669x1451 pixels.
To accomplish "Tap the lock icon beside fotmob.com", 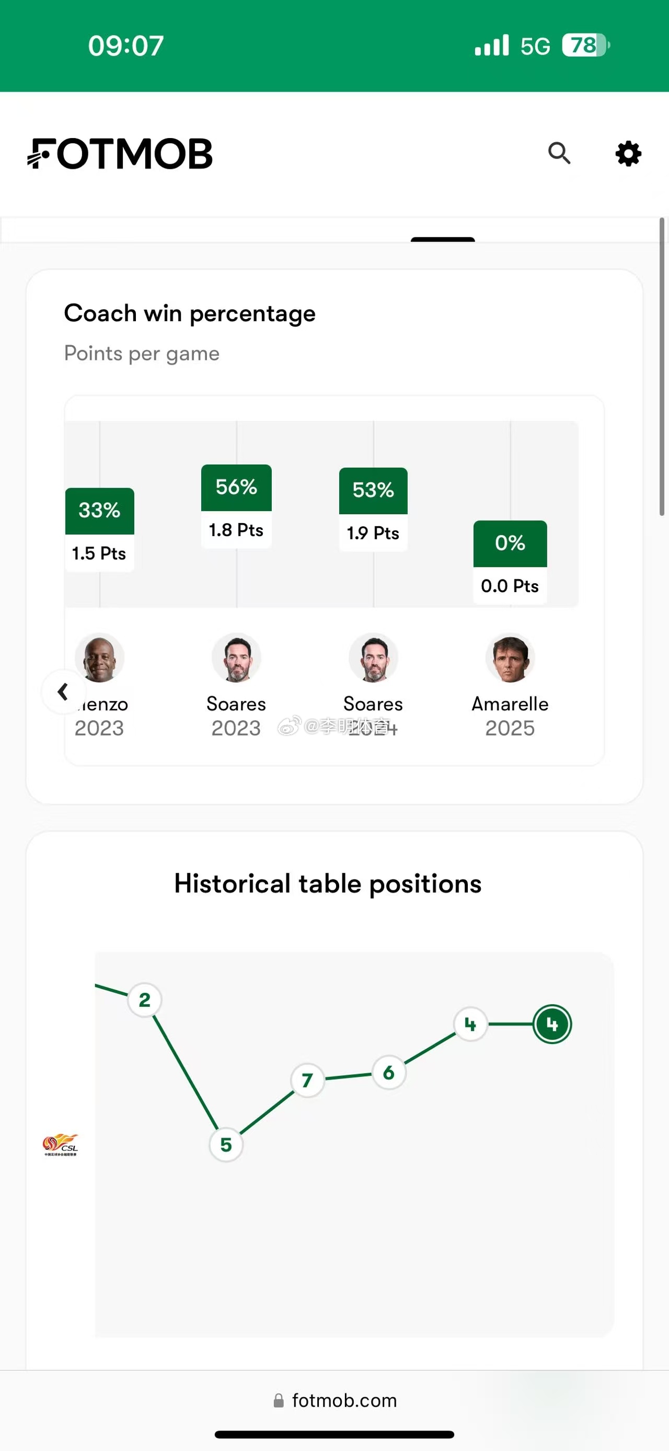I will click(x=279, y=1400).
